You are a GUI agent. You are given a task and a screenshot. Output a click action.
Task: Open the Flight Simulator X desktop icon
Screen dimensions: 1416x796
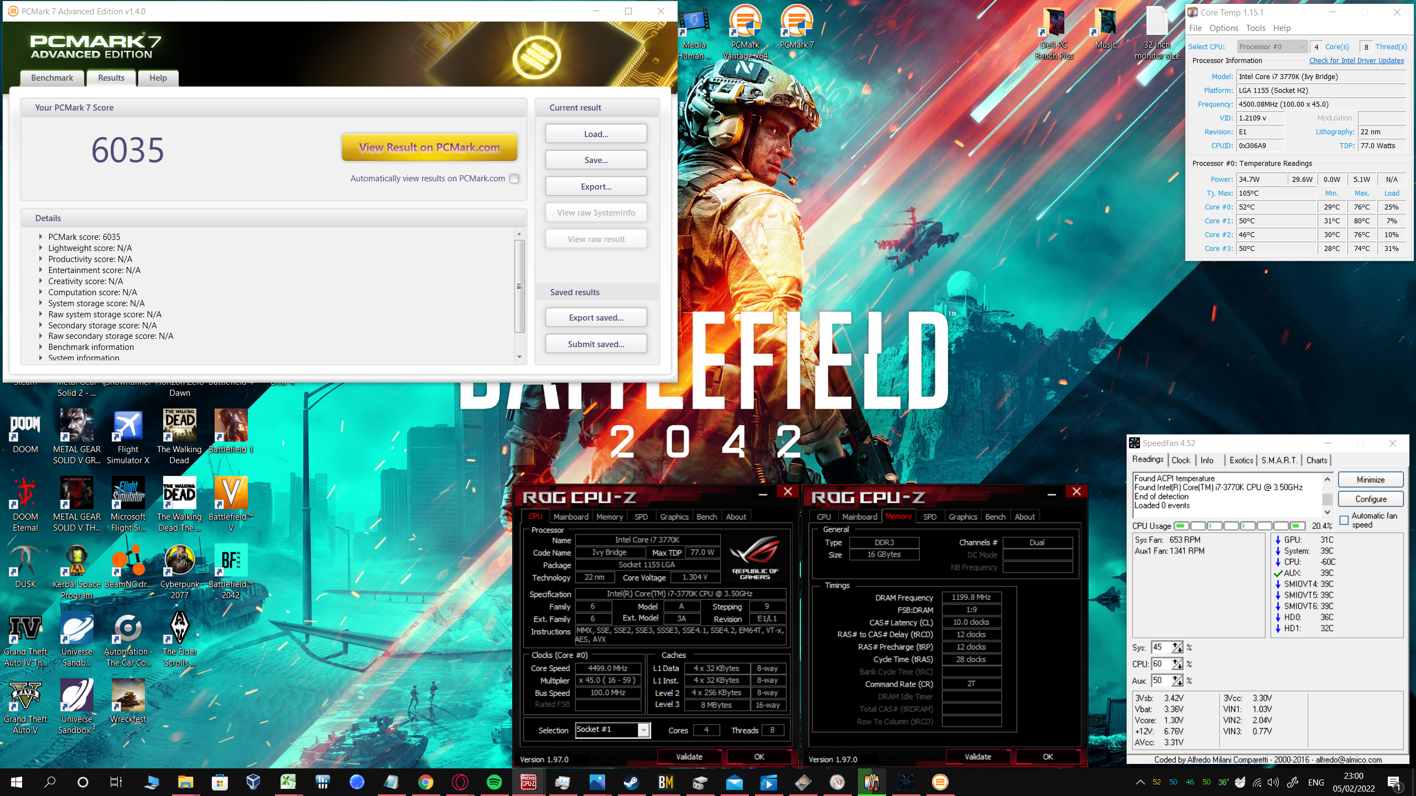click(x=128, y=437)
